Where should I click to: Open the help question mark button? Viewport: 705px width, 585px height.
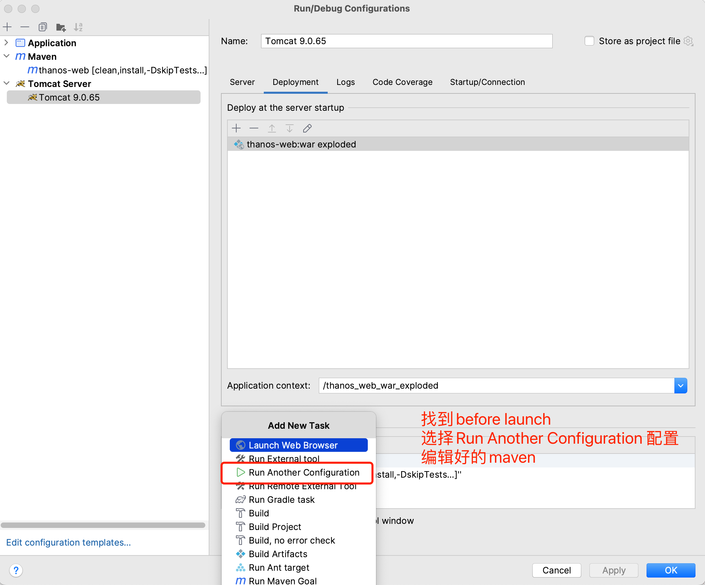coord(16,570)
